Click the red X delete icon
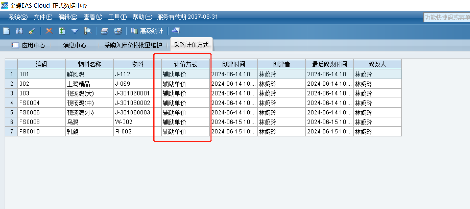 point(49,31)
